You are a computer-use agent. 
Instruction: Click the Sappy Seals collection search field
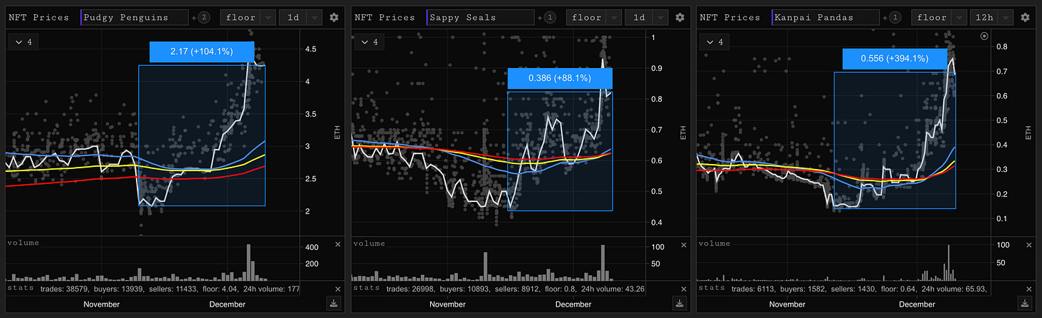click(480, 17)
